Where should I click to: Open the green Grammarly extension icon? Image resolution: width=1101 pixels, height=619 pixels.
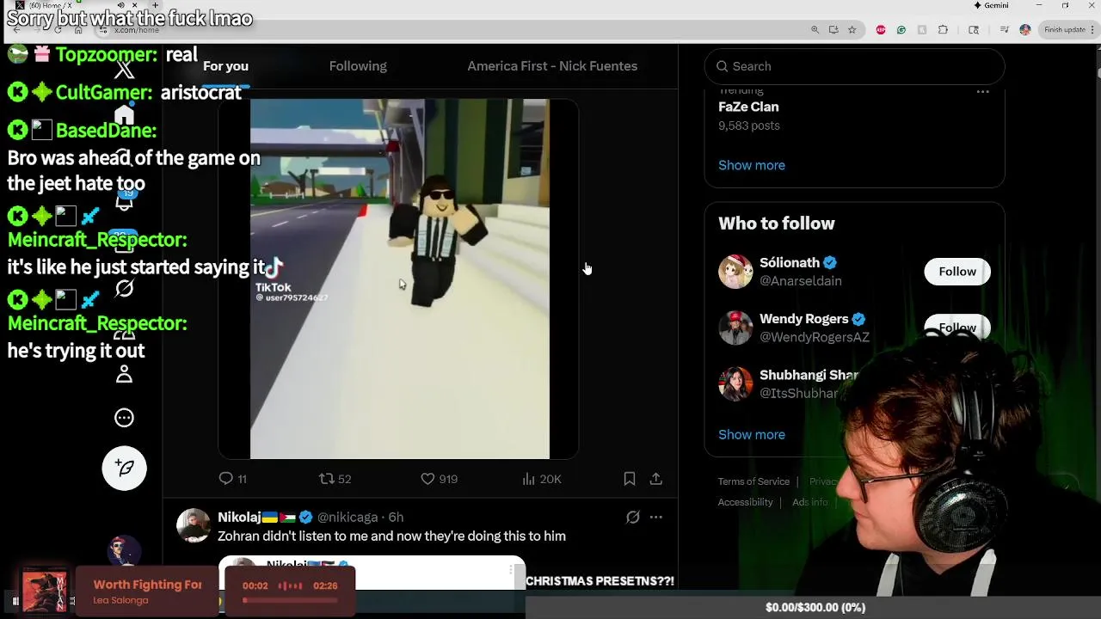(901, 29)
